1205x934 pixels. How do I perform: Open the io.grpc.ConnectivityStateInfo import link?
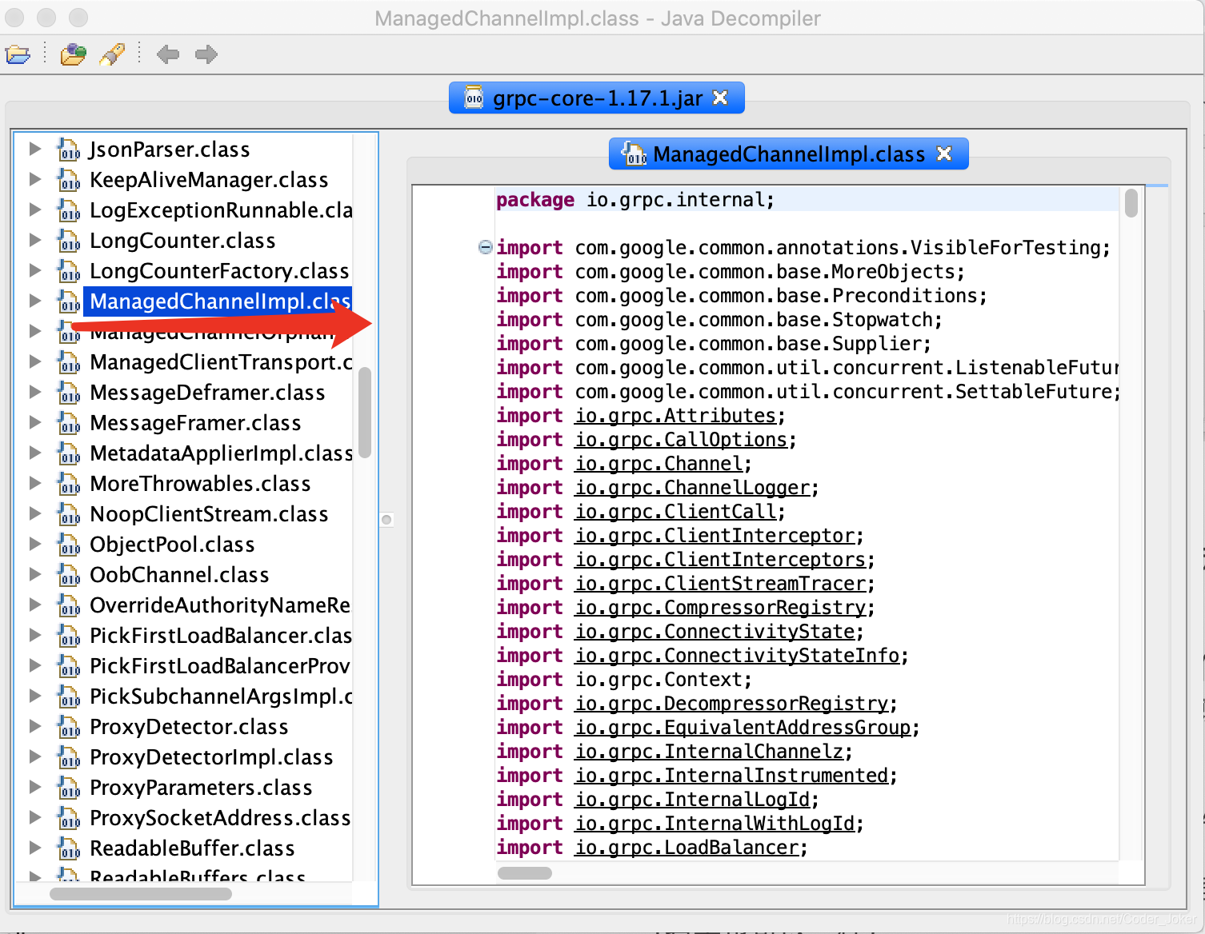[x=737, y=656]
